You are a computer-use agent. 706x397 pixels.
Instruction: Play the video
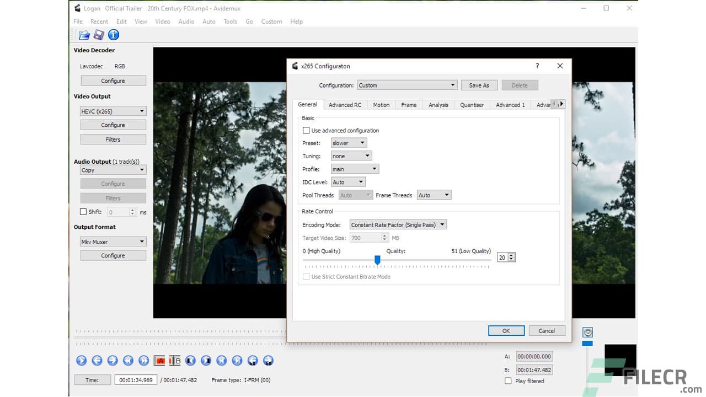pyautogui.click(x=81, y=360)
